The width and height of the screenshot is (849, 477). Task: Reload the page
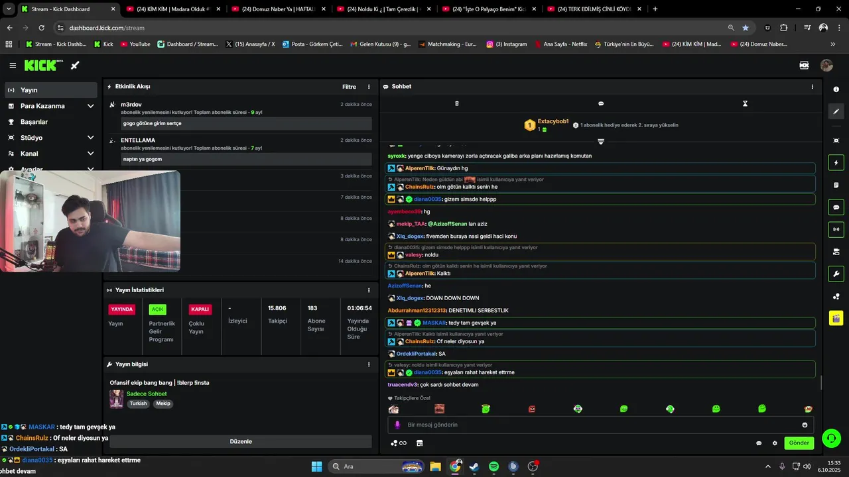[41, 28]
